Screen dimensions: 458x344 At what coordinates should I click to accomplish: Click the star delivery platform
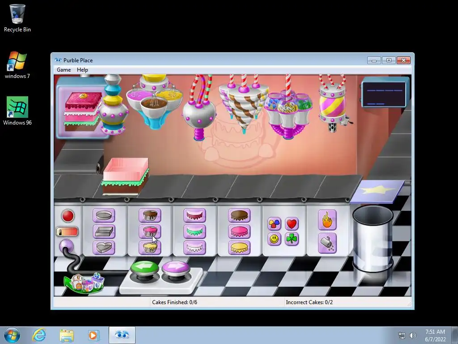377,191
